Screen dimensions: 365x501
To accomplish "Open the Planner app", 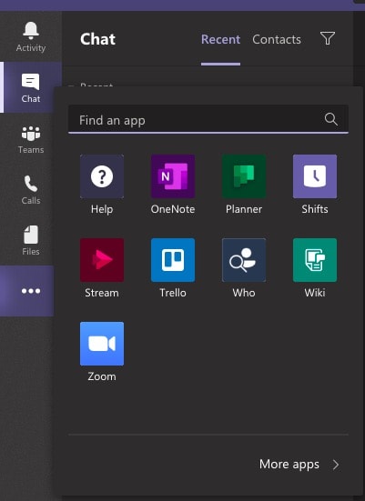I will click(x=244, y=176).
